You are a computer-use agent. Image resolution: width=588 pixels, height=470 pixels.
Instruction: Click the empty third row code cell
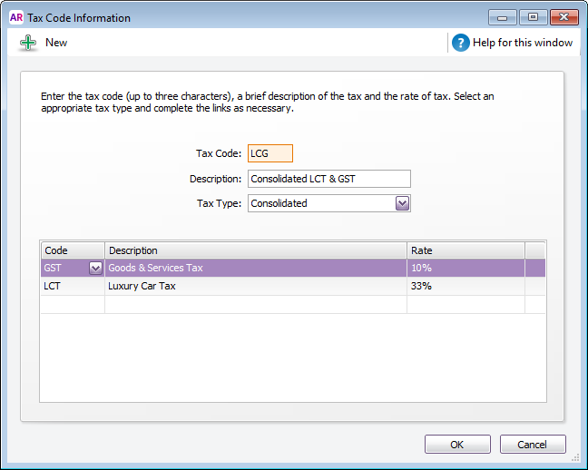(x=72, y=304)
